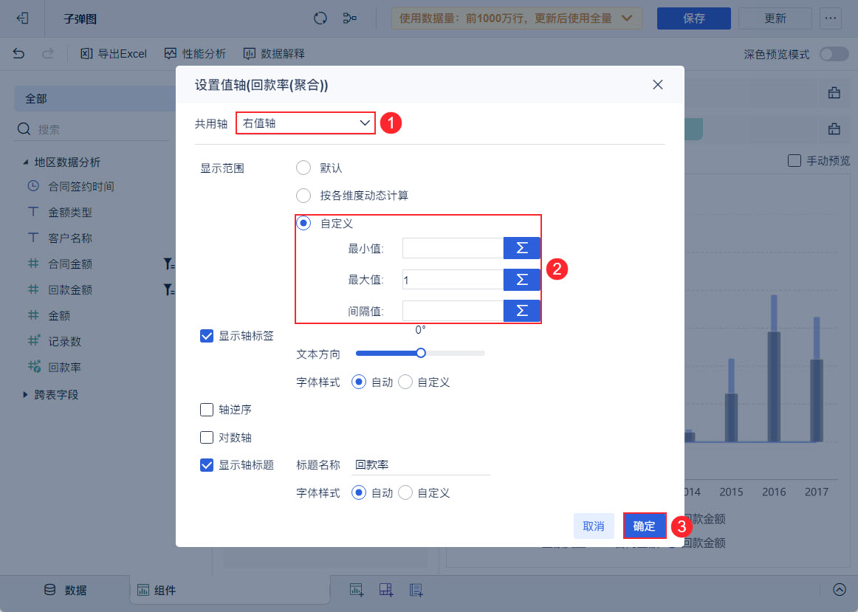Click the clock icon of 合同签约时间 field

click(33, 186)
